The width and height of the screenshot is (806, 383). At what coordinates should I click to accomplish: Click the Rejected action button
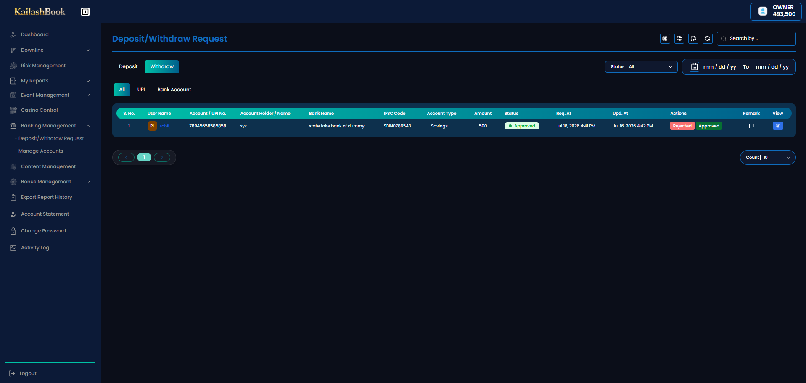coord(682,126)
